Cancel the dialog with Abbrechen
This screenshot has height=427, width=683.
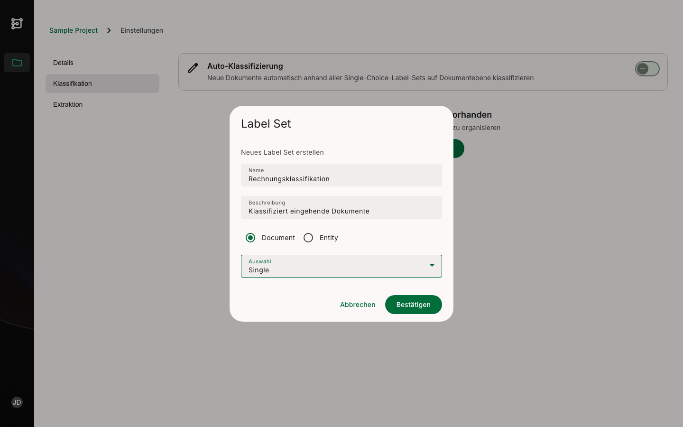click(x=358, y=305)
